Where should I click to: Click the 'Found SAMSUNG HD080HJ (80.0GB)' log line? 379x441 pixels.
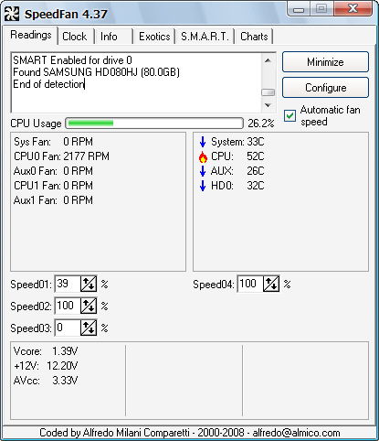click(96, 72)
